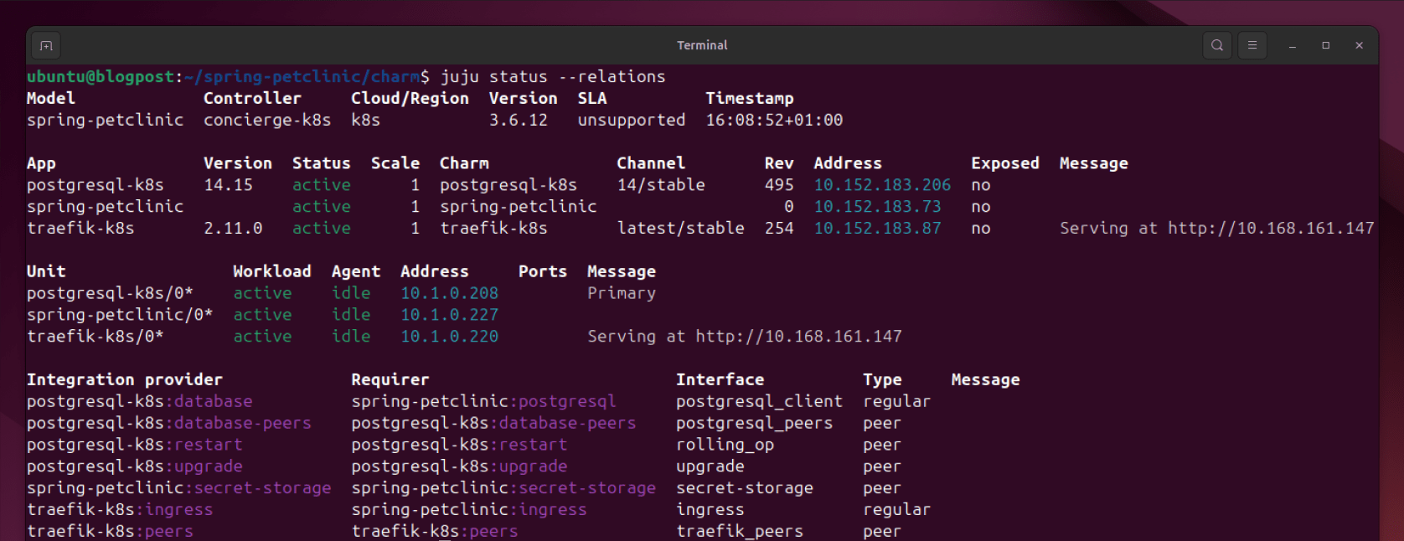Click the Terminal window title
Image resolution: width=1404 pixels, height=541 pixels.
(702, 45)
